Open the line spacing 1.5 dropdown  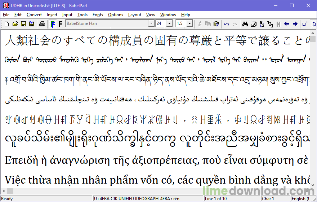(x=189, y=24)
